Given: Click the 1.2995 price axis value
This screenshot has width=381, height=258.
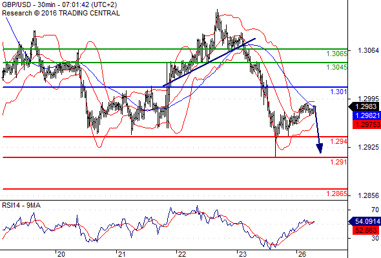Looking at the screenshot, I should click(368, 99).
